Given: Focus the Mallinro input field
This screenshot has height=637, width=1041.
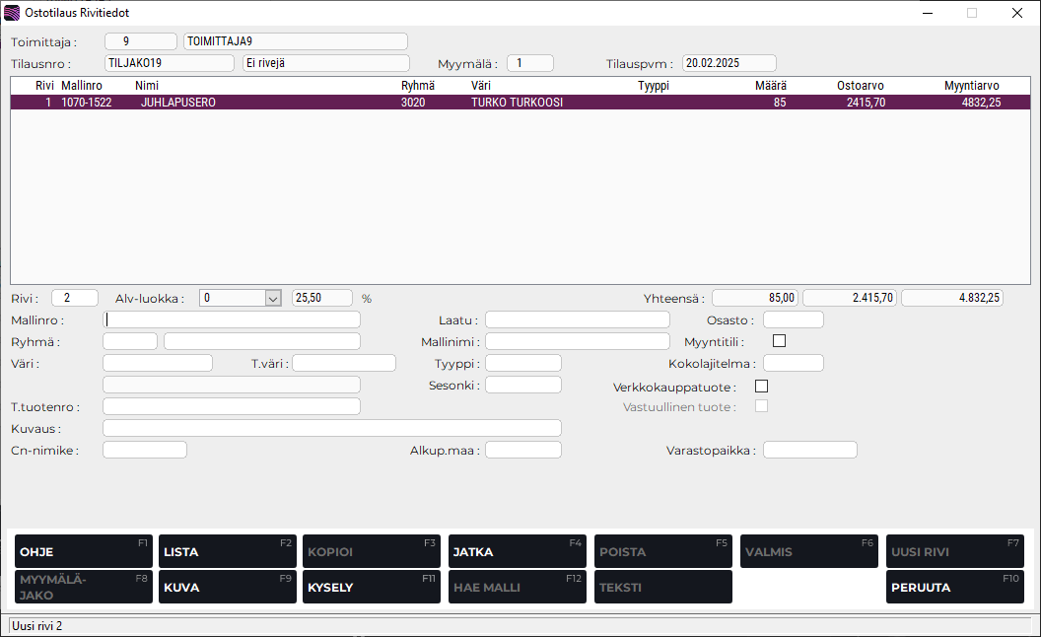Looking at the screenshot, I should (x=232, y=319).
